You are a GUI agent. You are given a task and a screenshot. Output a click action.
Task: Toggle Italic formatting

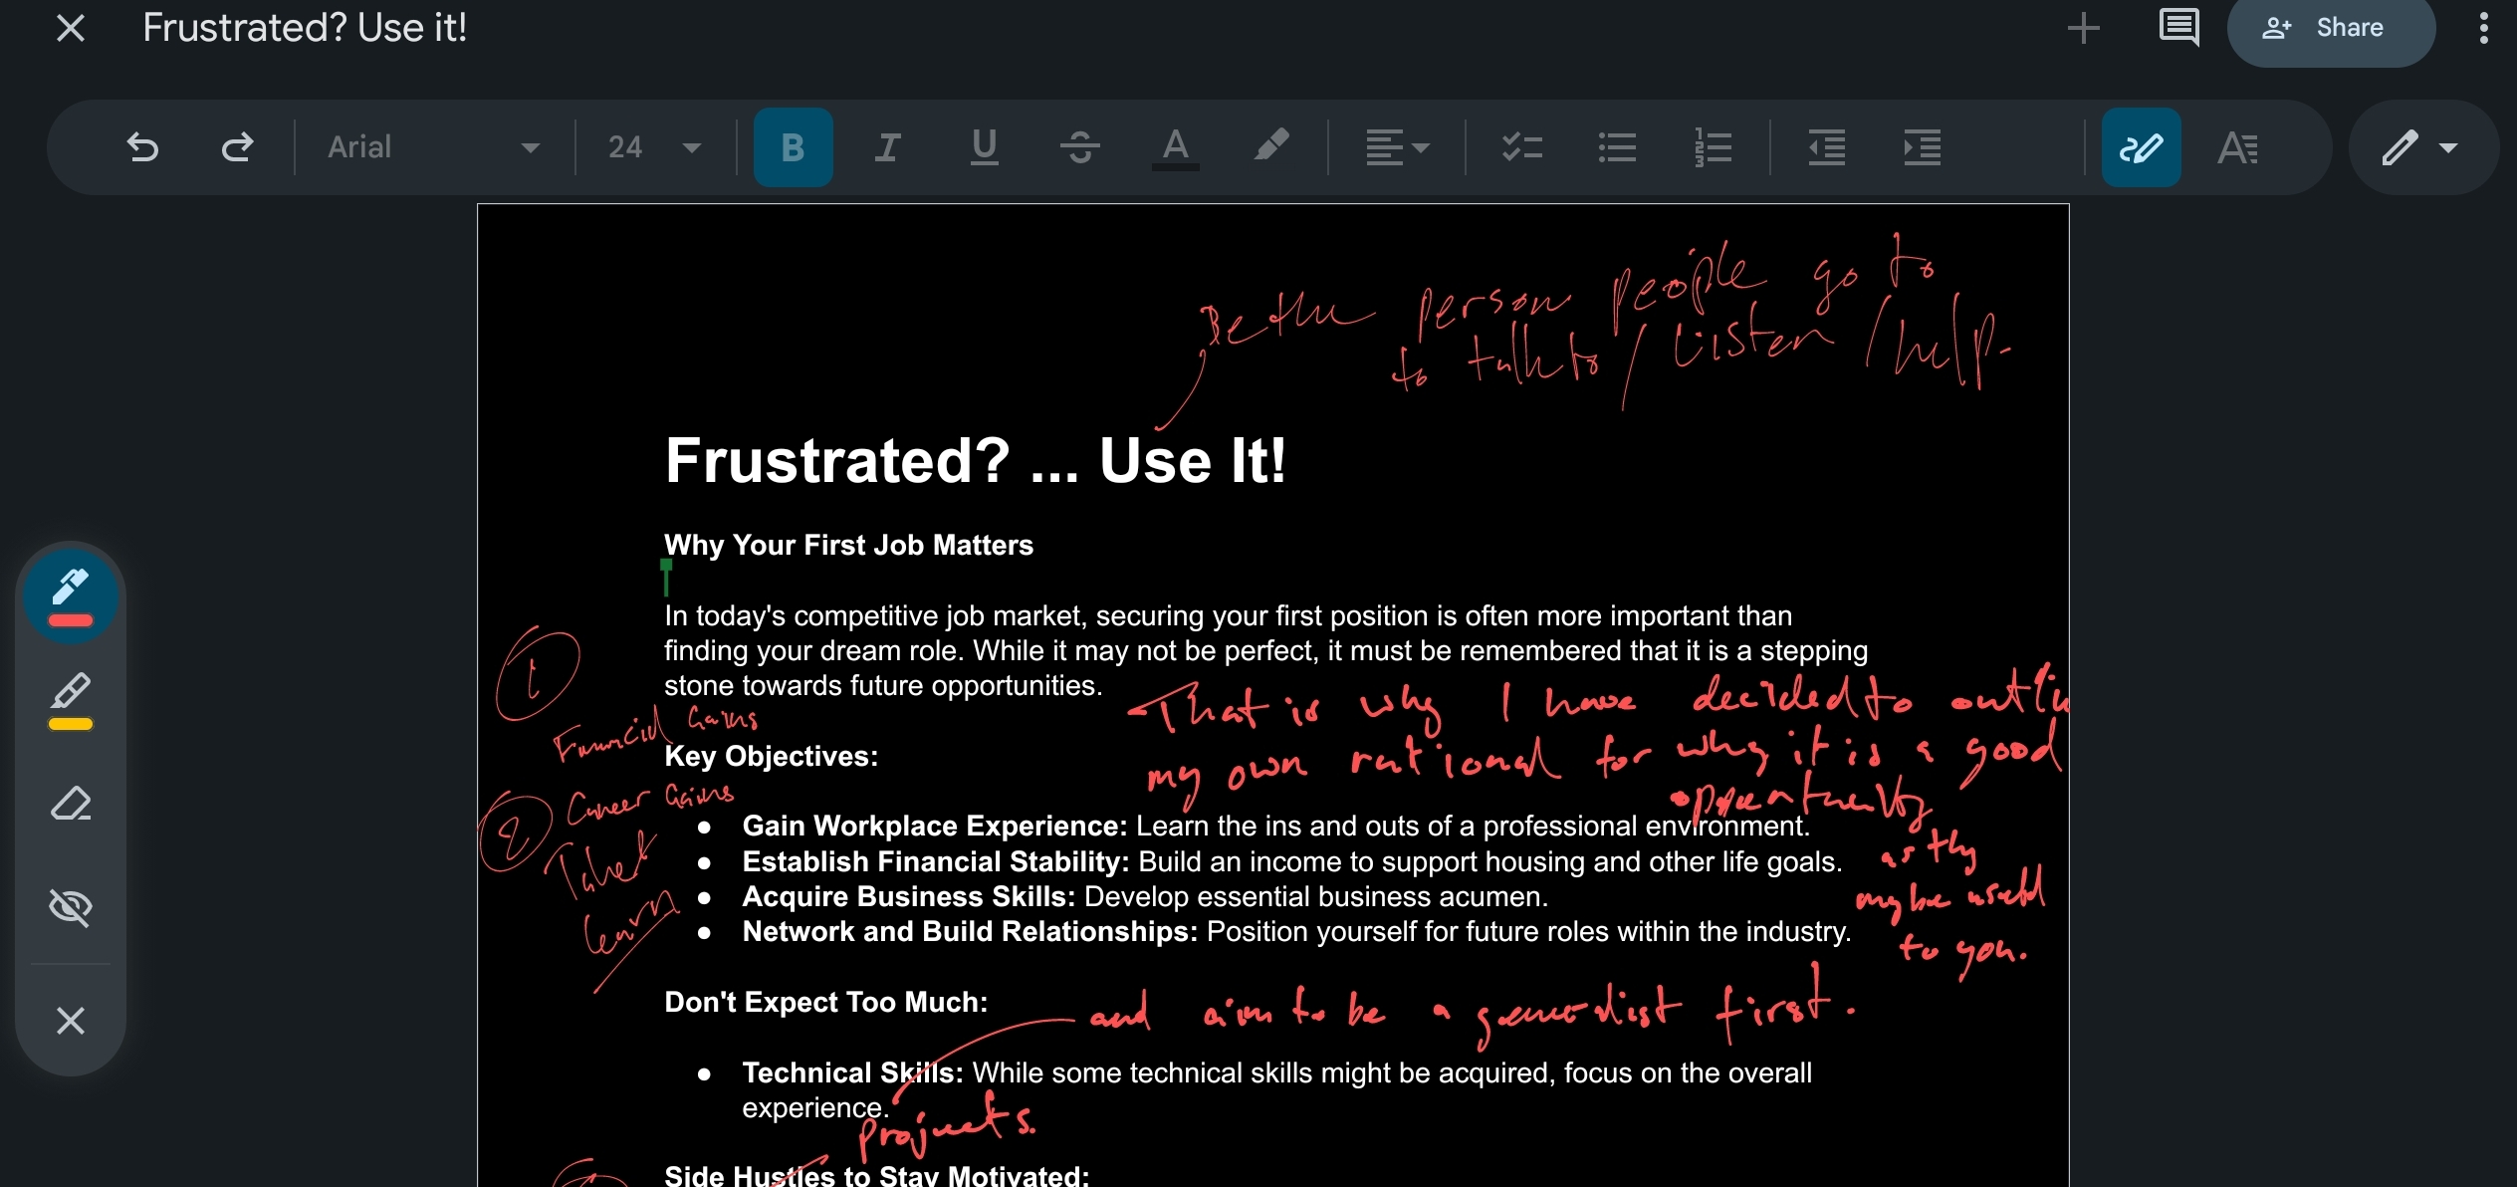[x=887, y=147]
